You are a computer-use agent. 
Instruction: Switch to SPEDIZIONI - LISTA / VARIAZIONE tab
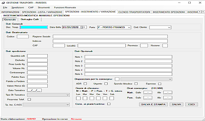pos(42,12)
